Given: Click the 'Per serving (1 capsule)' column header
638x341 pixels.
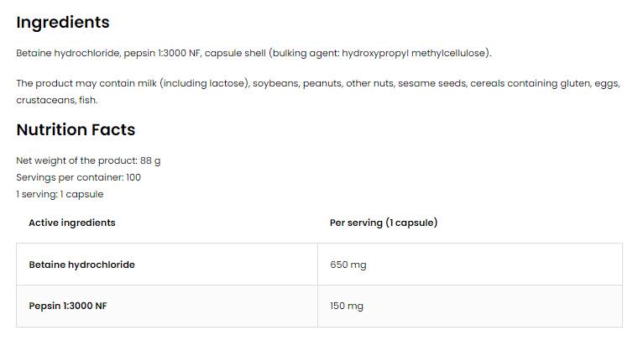Looking at the screenshot, I should tap(384, 223).
